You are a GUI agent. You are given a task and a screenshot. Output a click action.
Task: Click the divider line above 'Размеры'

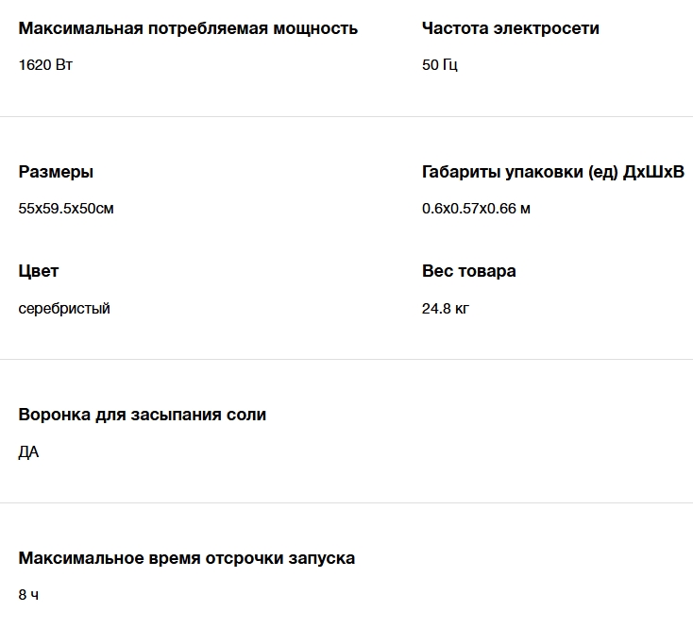coord(346,117)
